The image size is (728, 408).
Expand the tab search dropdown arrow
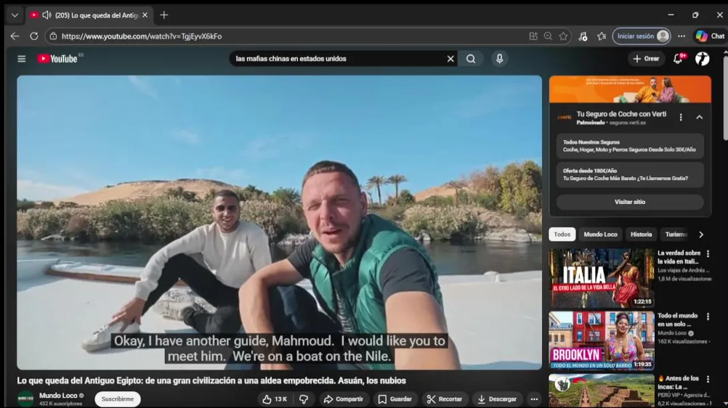point(15,15)
